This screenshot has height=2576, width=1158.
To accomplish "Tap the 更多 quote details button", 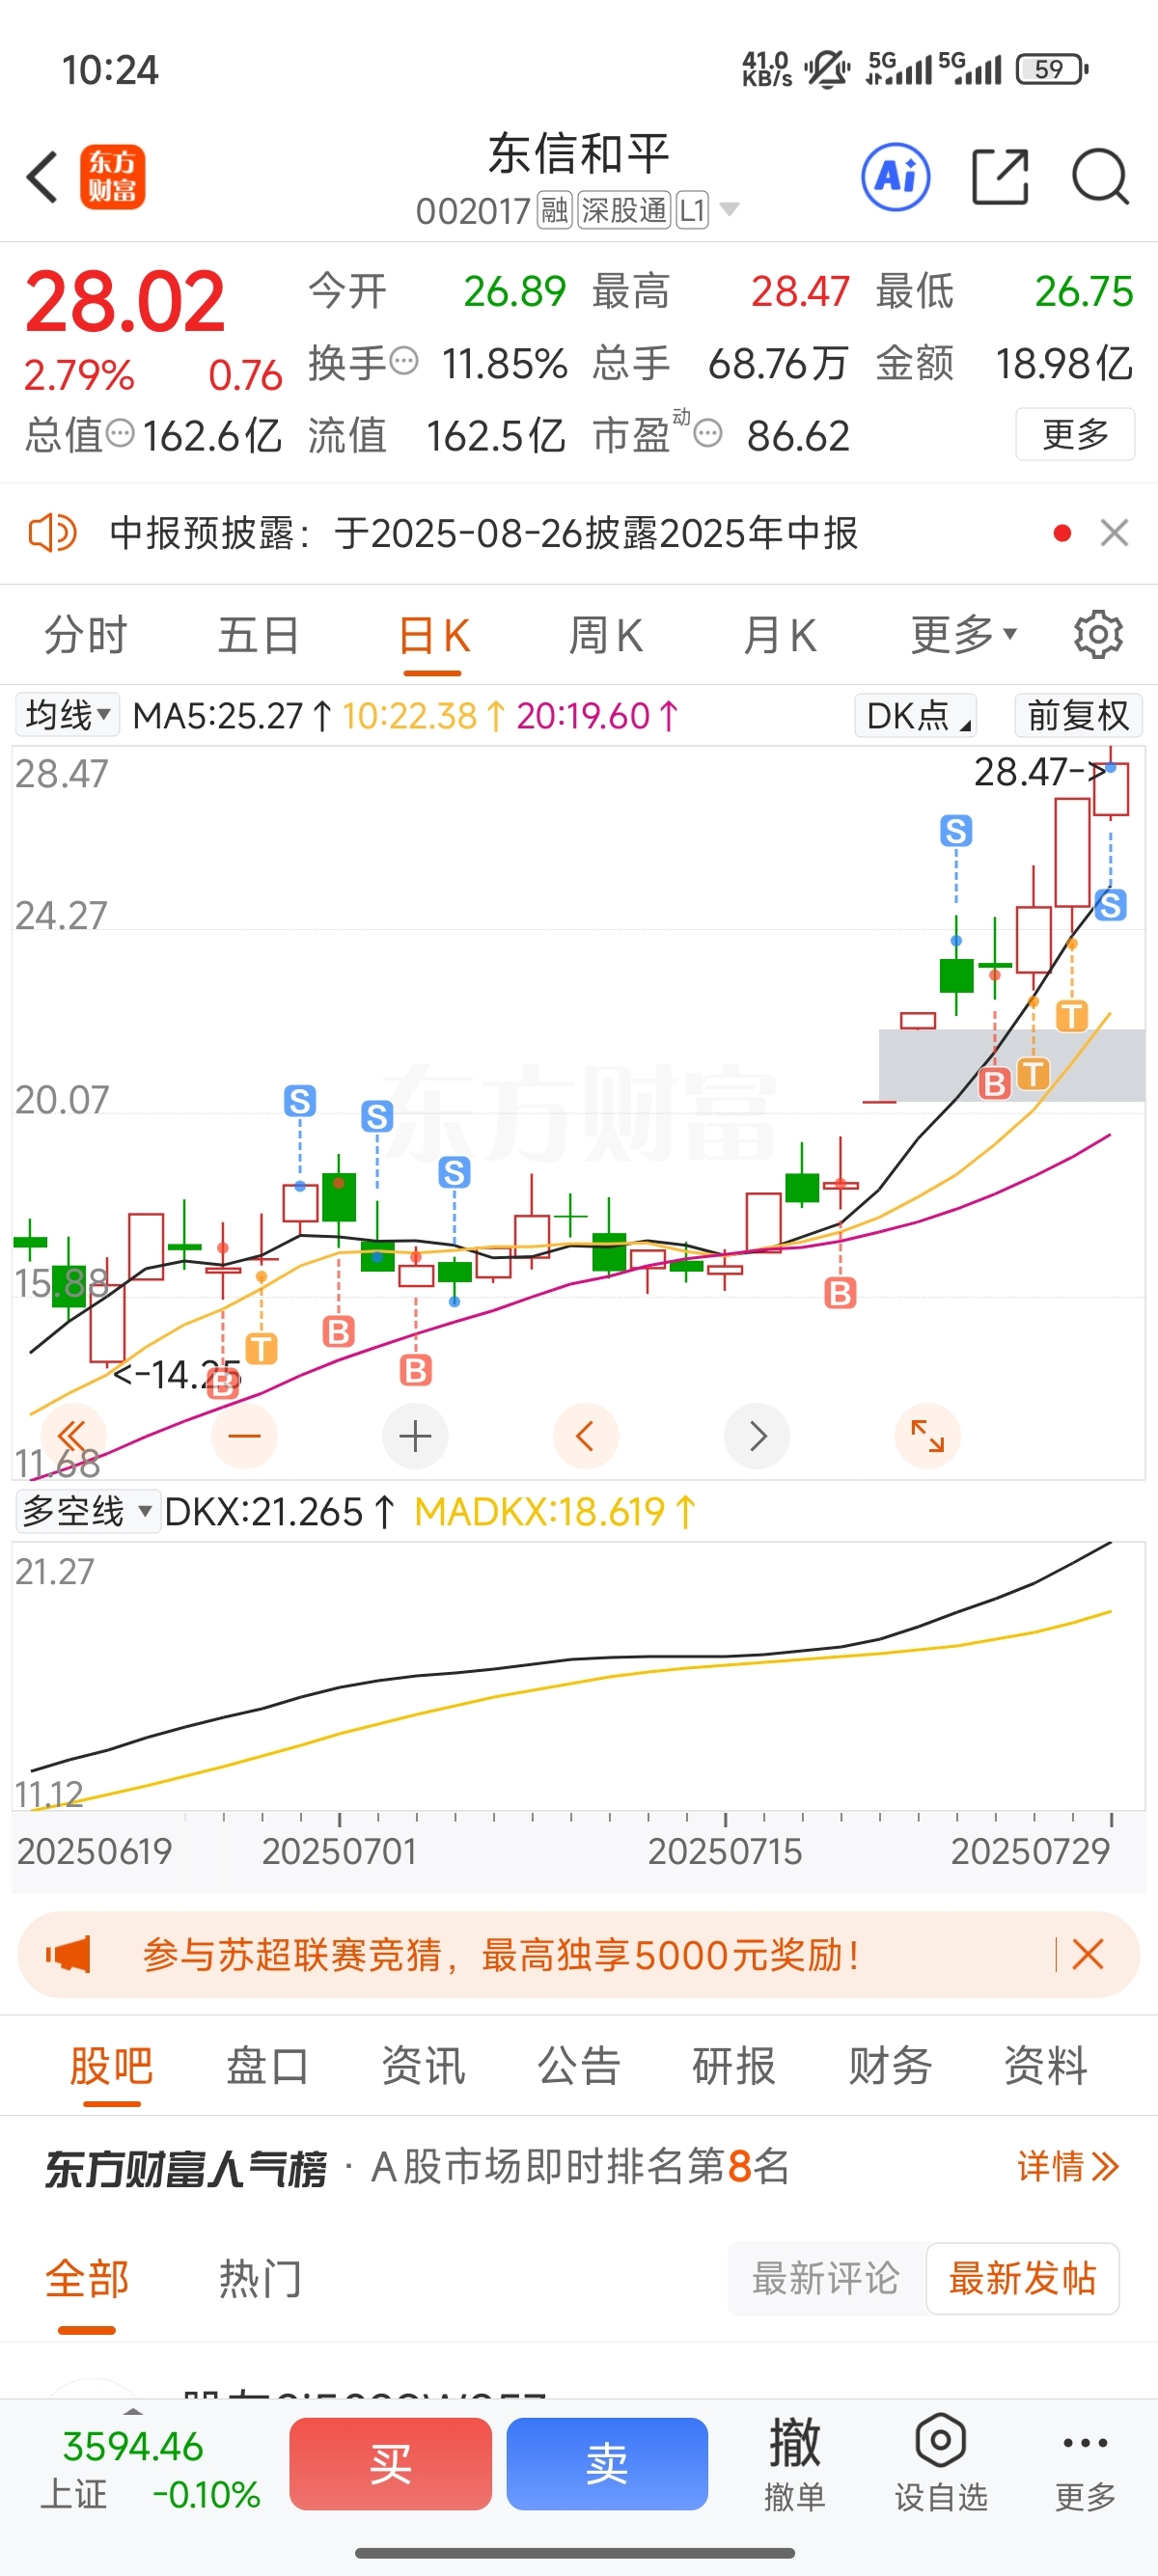I will click(1075, 434).
